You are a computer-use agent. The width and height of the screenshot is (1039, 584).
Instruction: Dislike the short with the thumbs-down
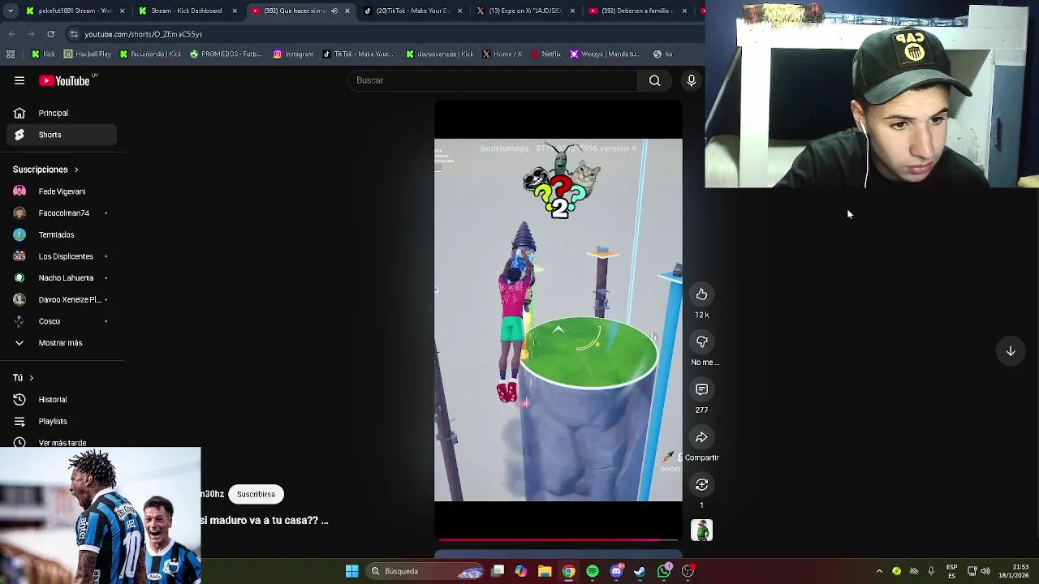(702, 342)
